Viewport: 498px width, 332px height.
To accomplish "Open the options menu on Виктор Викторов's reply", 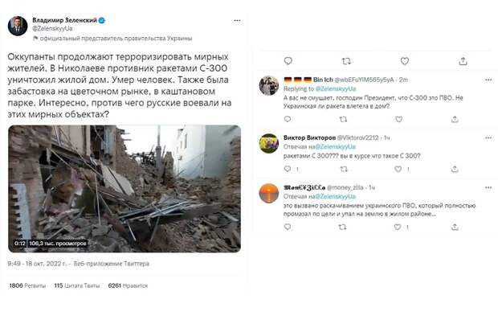I will pos(488,137).
